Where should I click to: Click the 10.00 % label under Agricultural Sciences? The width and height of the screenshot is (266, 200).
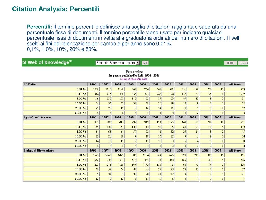tap(81, 136)
